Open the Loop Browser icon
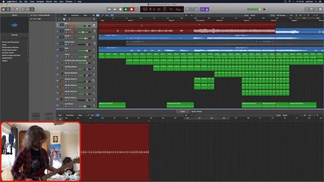This screenshot has height=182, width=324. (x=316, y=10)
